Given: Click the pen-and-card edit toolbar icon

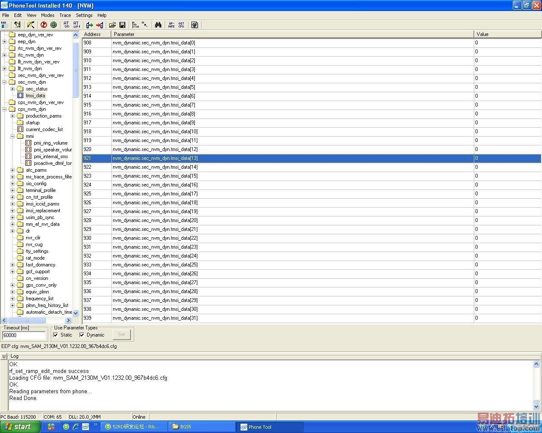Looking at the screenshot, I should [17, 25].
